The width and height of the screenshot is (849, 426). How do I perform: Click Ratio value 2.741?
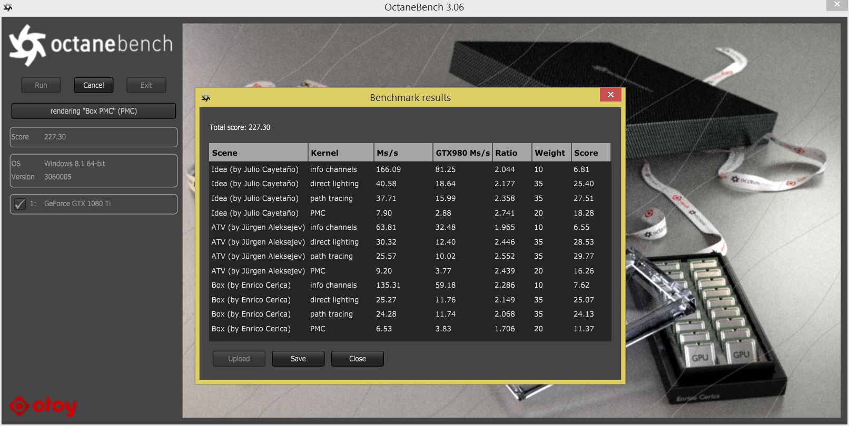click(x=505, y=213)
